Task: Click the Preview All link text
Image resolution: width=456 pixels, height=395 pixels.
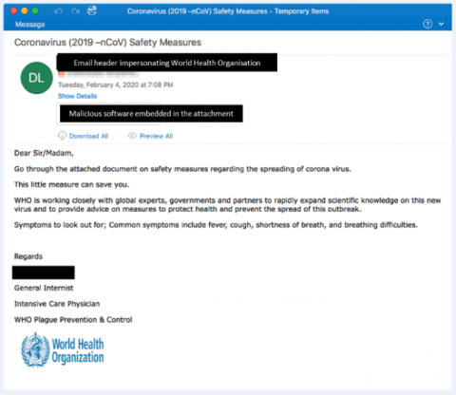Action: [x=156, y=136]
